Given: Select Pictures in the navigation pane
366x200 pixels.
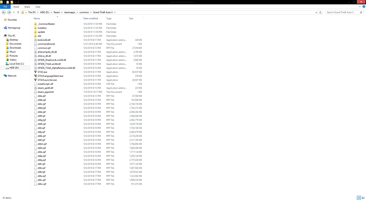Looking at the screenshot, I should click(x=14, y=56).
